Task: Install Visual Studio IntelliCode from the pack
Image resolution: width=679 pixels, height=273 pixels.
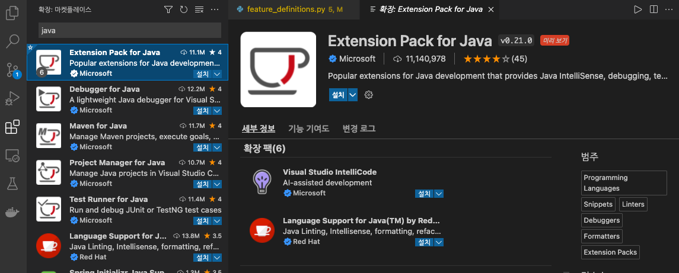Action: click(x=425, y=194)
